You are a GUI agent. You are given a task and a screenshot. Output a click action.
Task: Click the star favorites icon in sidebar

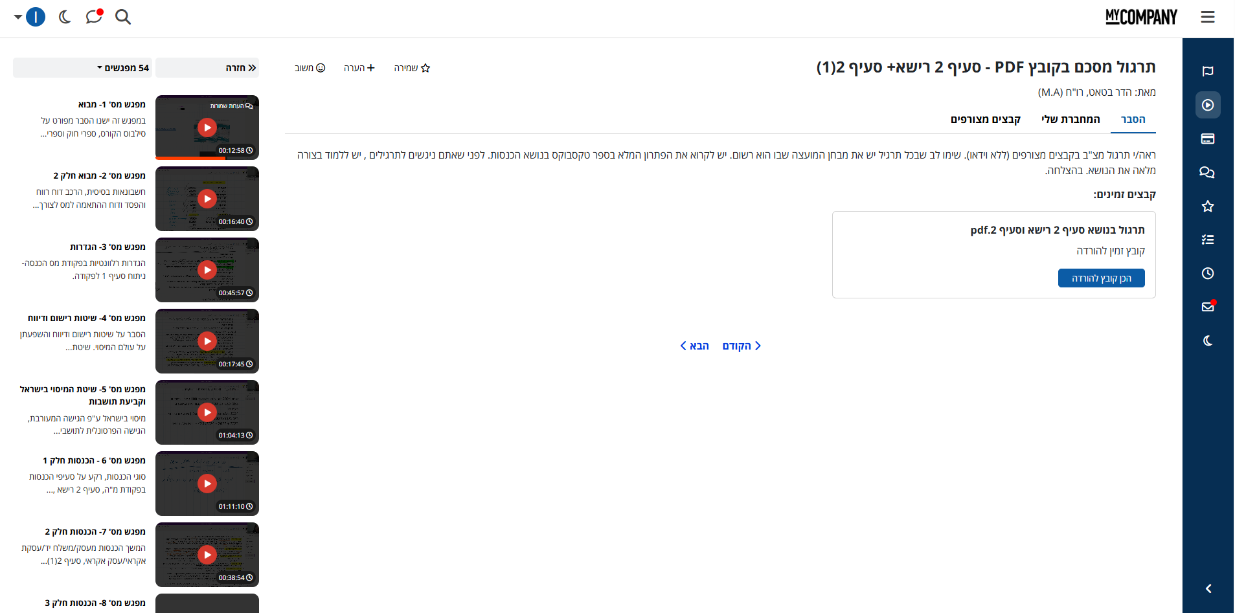[1207, 206]
